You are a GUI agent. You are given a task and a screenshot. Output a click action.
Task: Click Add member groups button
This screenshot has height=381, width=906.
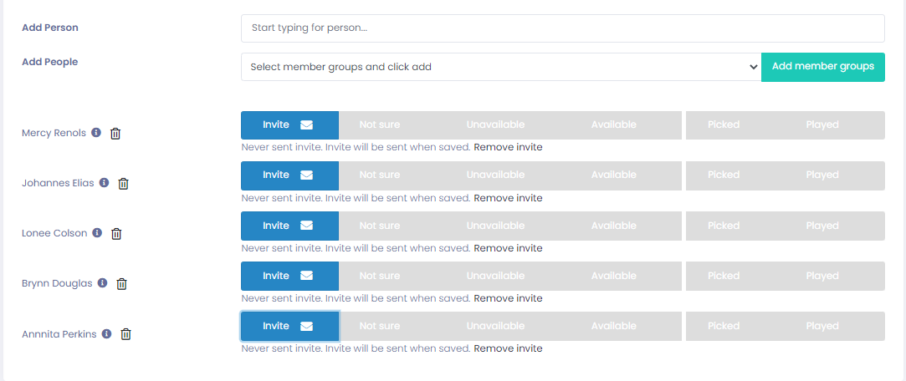point(823,67)
